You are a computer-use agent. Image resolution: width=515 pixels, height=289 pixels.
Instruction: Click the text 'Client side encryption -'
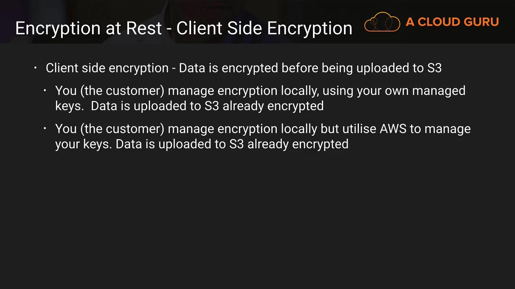tap(110, 68)
